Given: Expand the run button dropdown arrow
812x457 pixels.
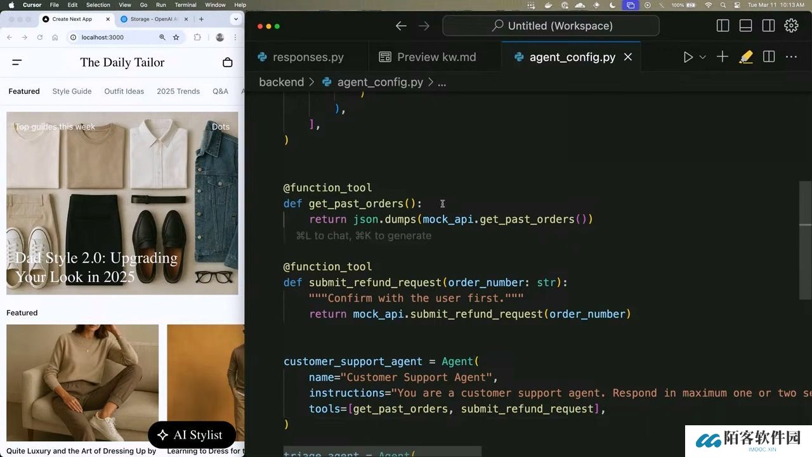Looking at the screenshot, I should click(x=702, y=57).
